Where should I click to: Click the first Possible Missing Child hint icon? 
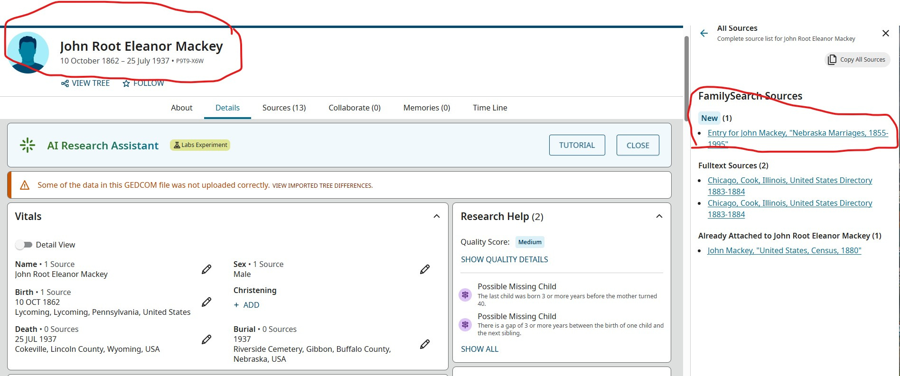465,295
